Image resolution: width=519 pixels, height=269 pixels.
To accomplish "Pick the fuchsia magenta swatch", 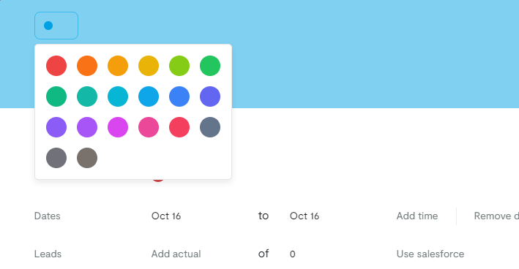I will coord(118,127).
